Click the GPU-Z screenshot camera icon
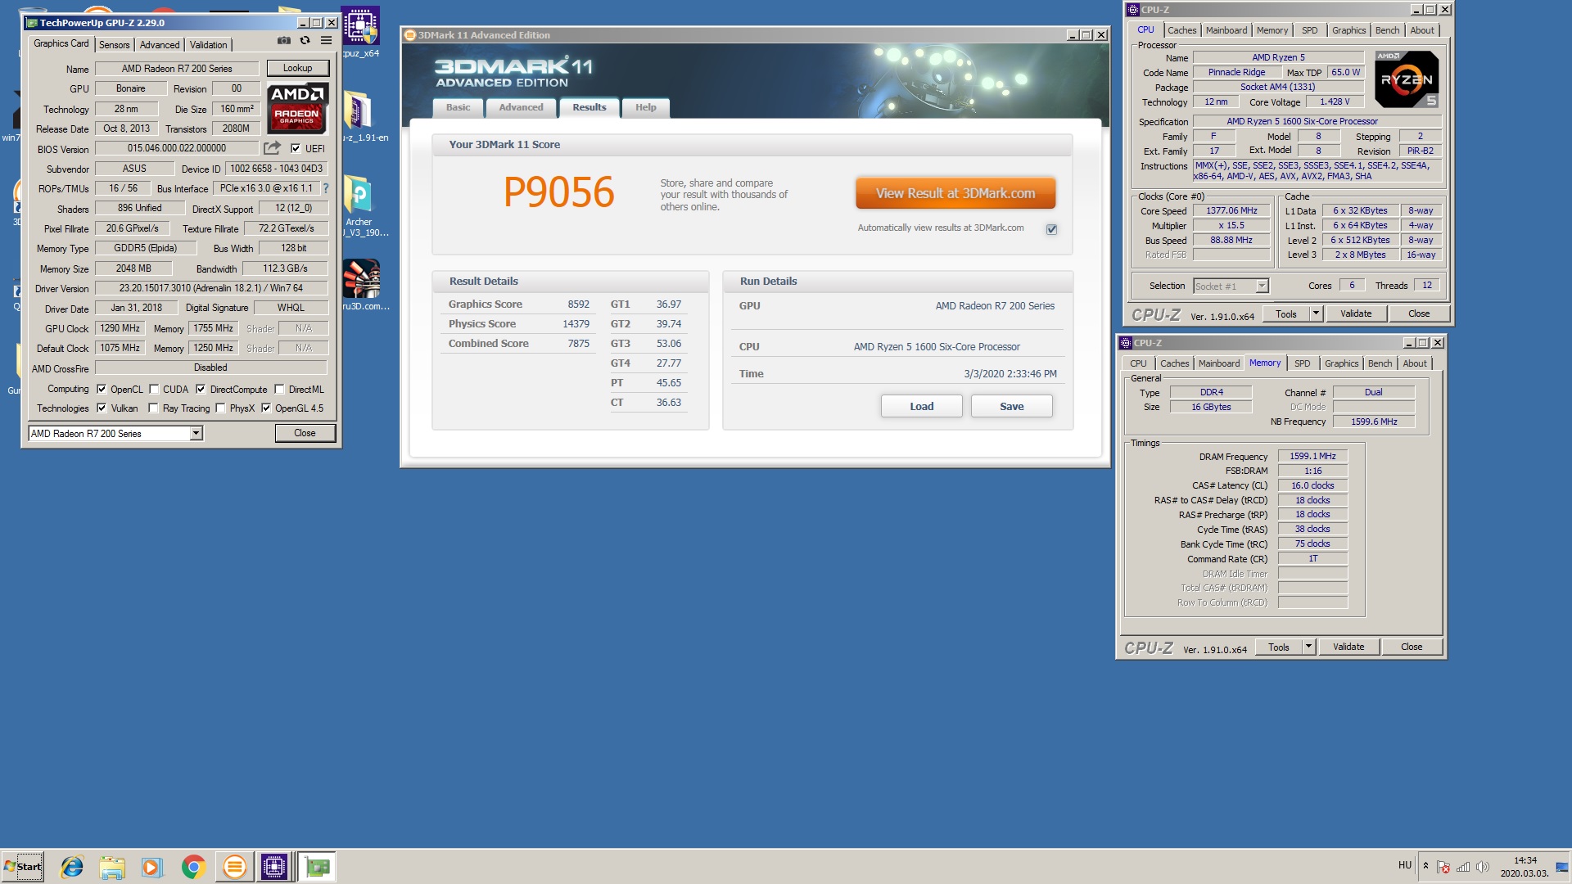The image size is (1572, 884). pos(283,40)
